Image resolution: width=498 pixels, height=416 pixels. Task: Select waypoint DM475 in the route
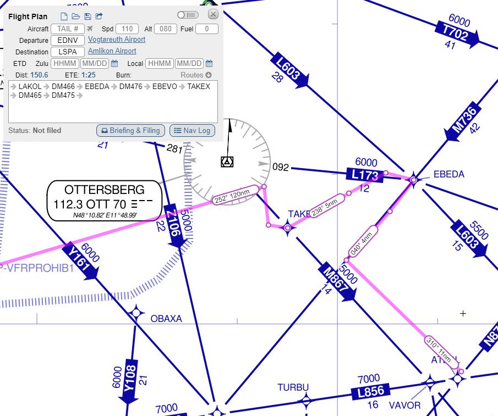pos(63,96)
